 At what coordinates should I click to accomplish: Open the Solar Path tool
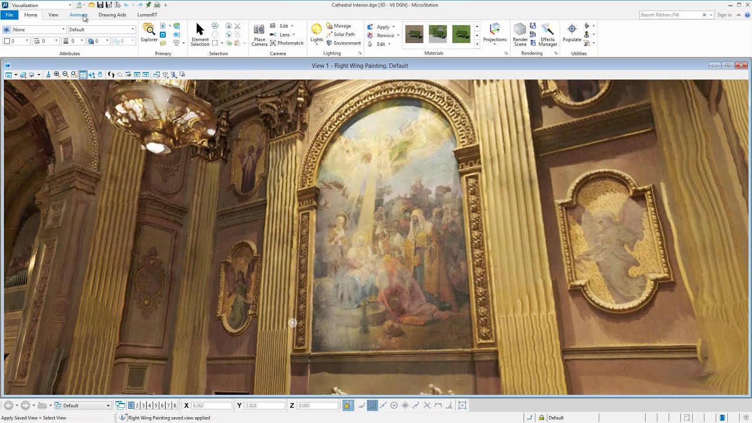click(x=341, y=35)
